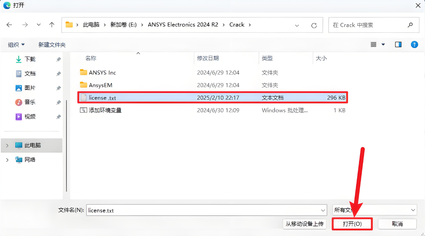Screen dimensions: 425x236
Task: Expand 网络 tree node
Action: [x=7, y=160]
